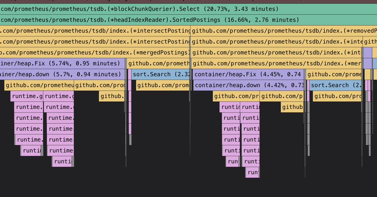Image resolution: width=377 pixels, height=197 pixels.
Task: Select the mergedPostings frame in tsdb/index
Action: [95, 53]
